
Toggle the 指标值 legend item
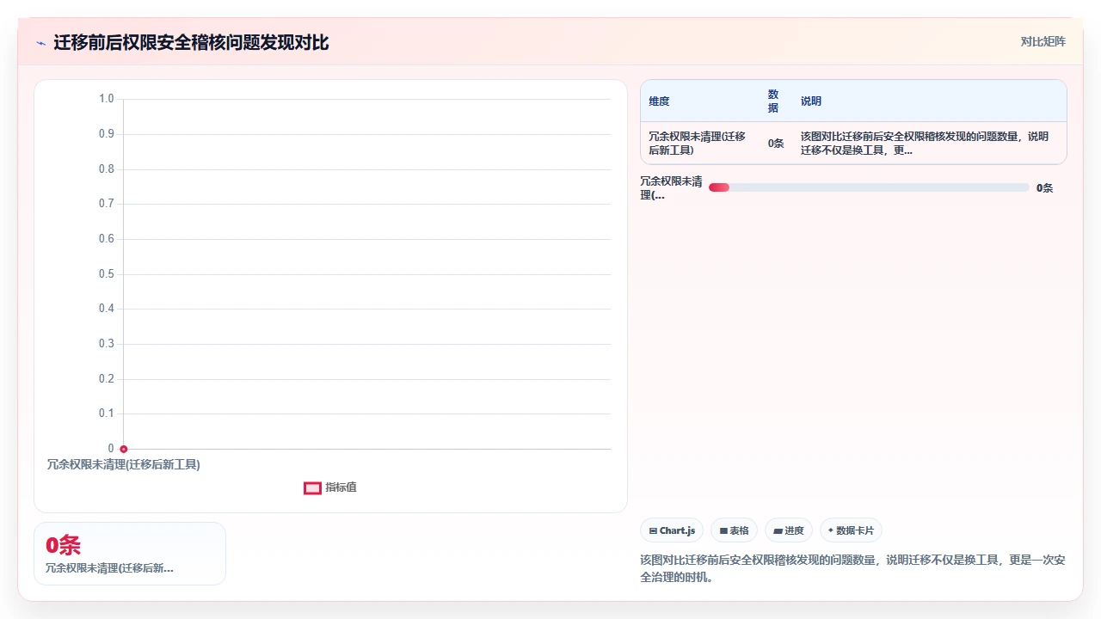[x=330, y=487]
